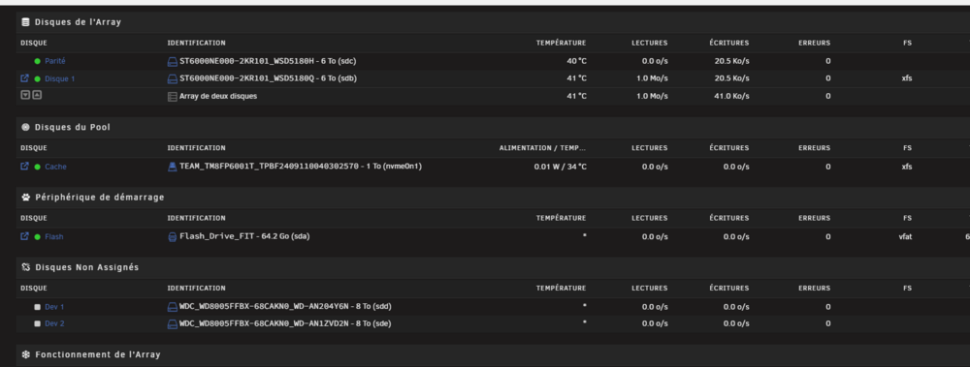Click the green status indicator beside Disque 1
Viewport: 970px width, 367px height.
(38, 79)
